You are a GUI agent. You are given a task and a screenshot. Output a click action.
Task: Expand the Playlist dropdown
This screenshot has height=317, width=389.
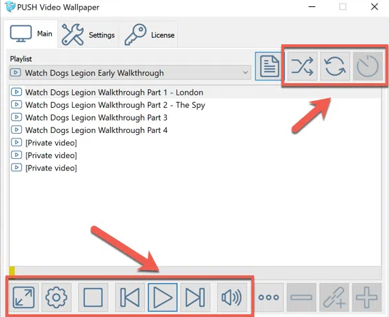[x=130, y=73]
